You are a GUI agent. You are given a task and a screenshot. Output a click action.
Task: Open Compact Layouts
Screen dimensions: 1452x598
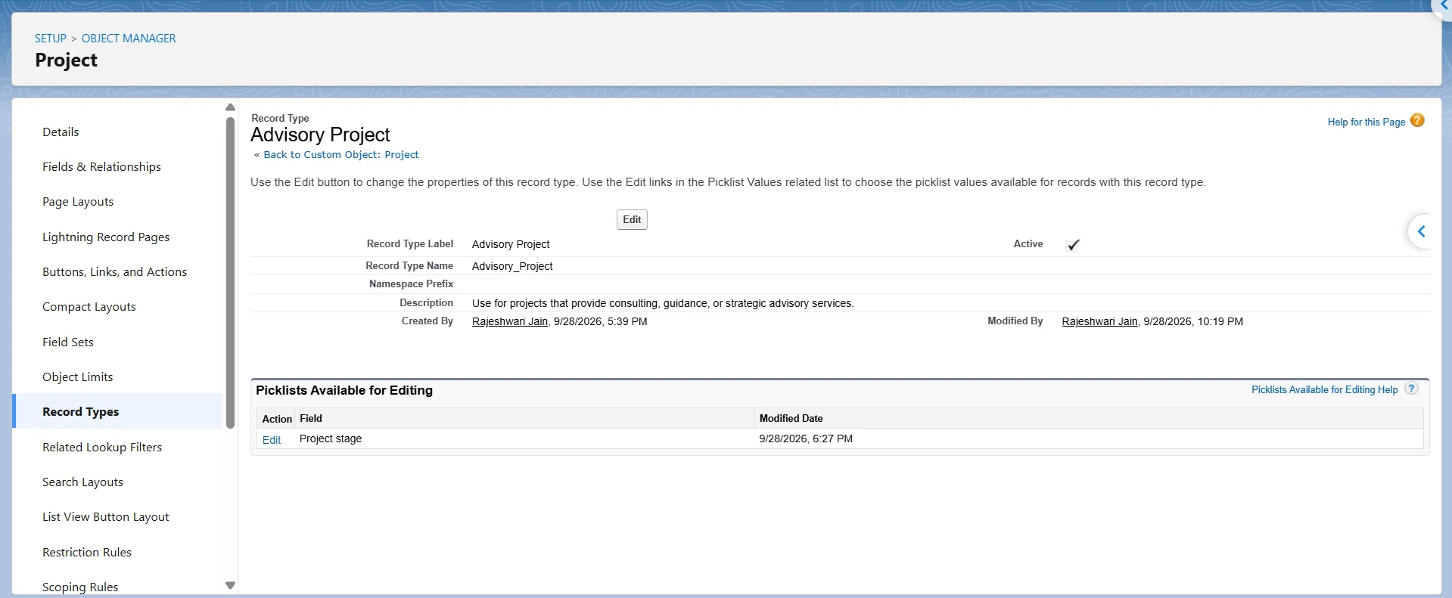point(89,307)
